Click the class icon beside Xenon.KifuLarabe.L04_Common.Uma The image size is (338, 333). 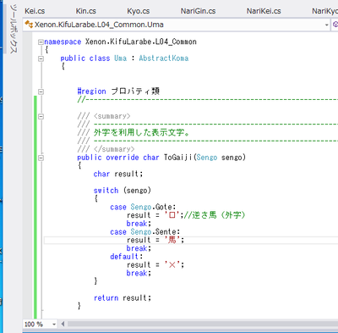coord(29,25)
